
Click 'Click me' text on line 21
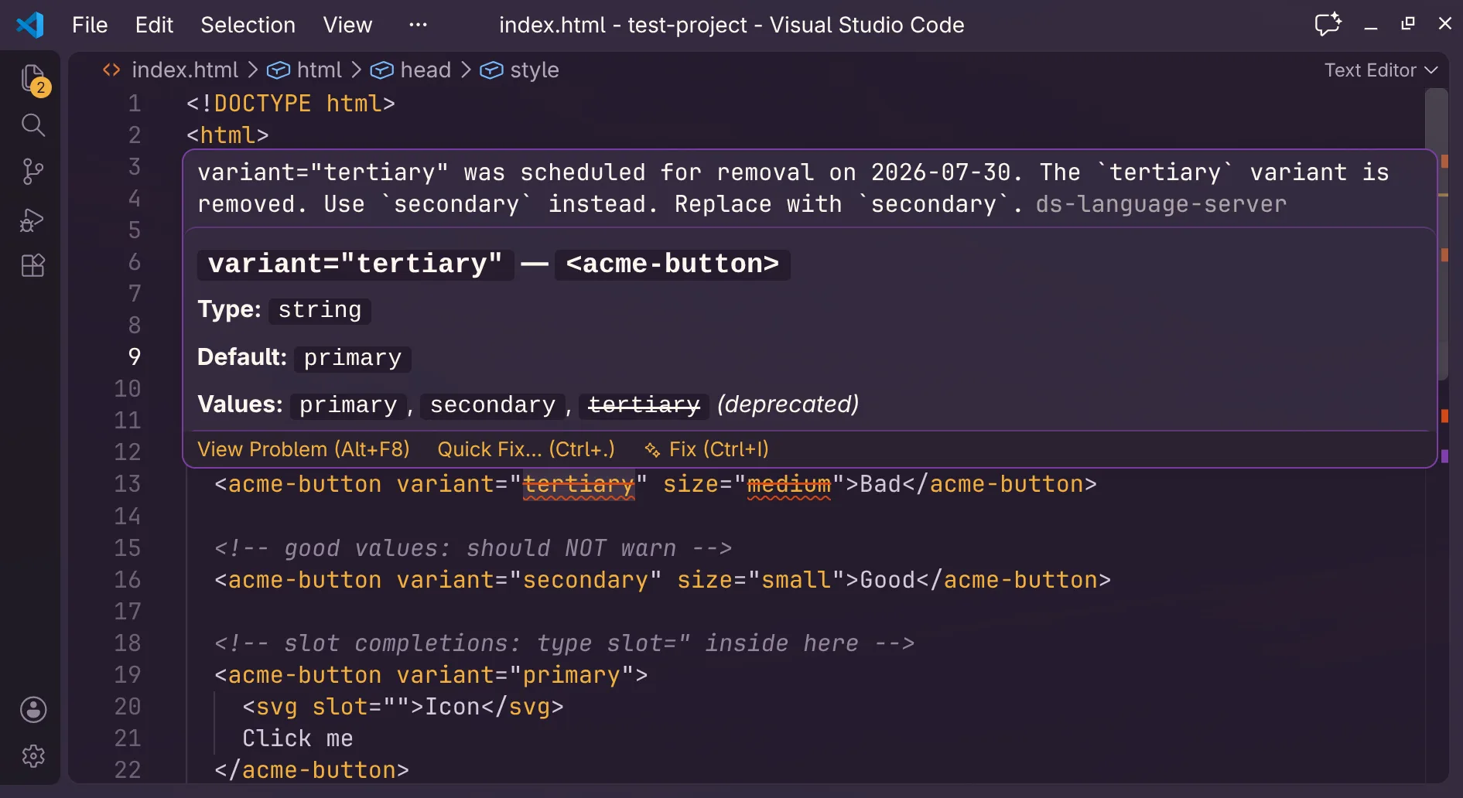pos(298,738)
